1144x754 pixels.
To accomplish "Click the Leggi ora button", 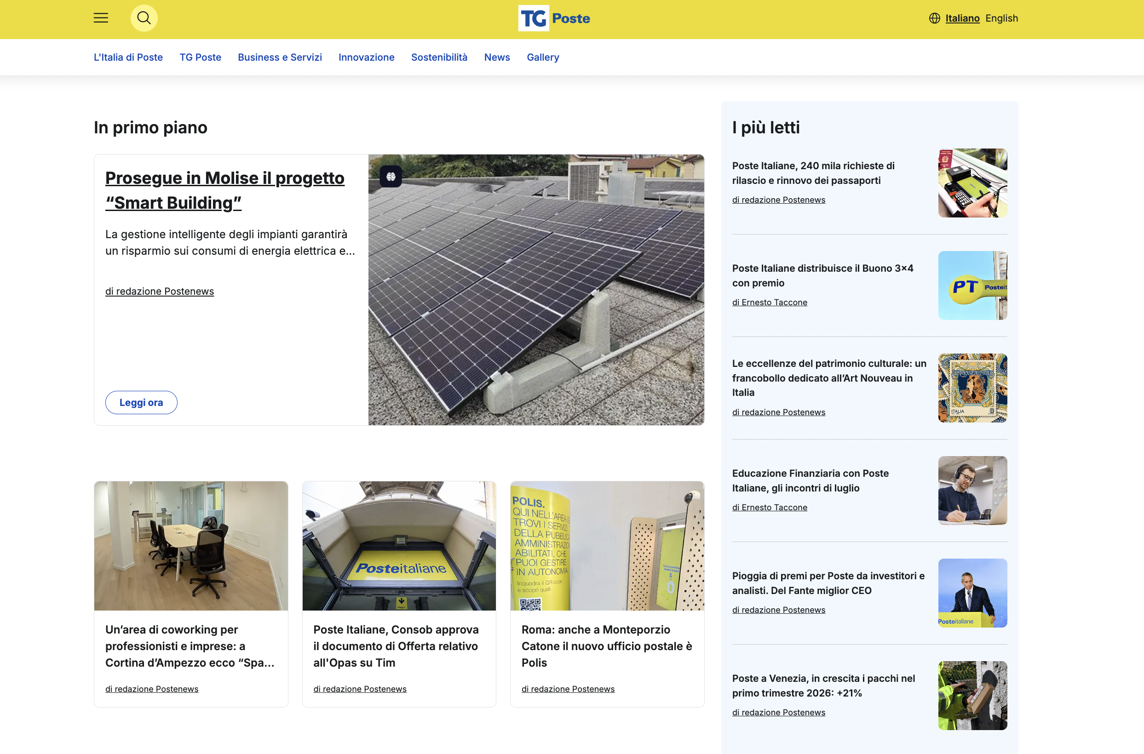I will (141, 402).
